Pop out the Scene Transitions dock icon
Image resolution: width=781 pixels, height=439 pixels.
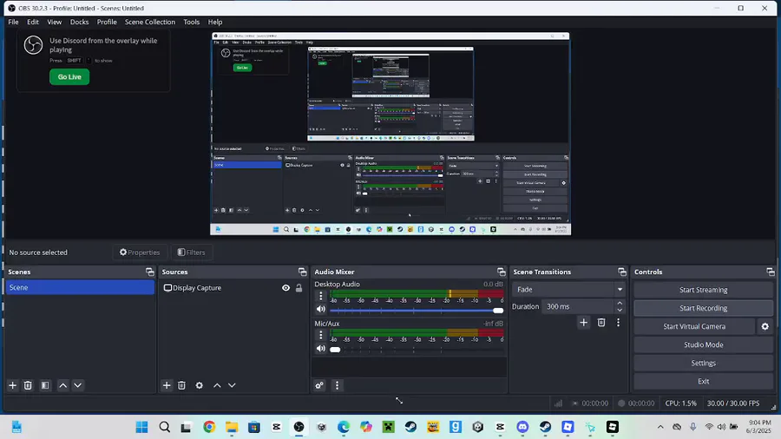pyautogui.click(x=621, y=272)
